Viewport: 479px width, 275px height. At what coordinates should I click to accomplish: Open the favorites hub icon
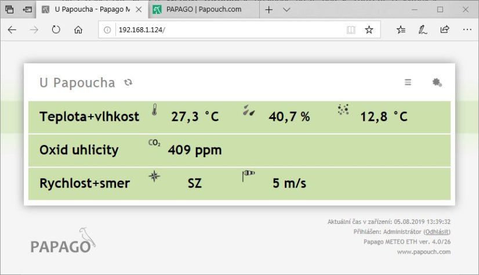coord(401,30)
